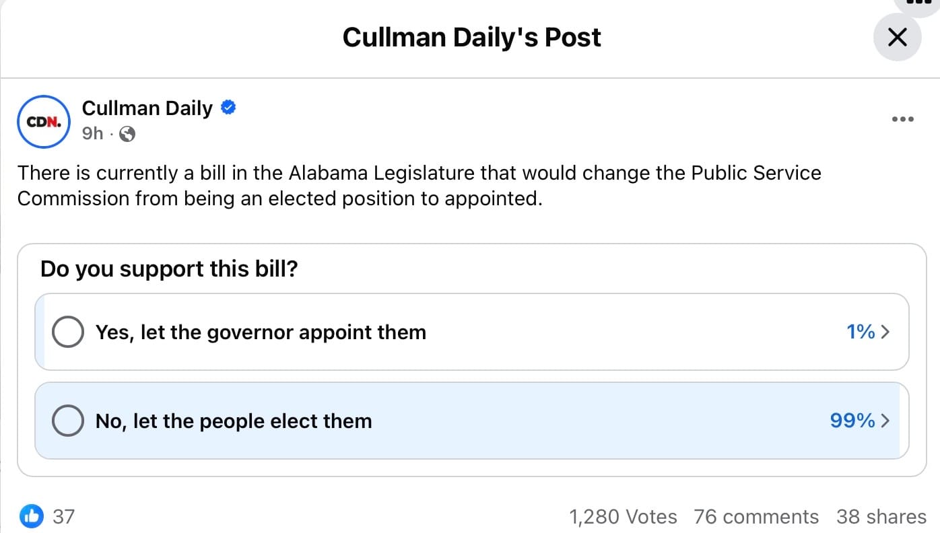The image size is (940, 533).
Task: Click the blue verified badge icon
Action: [x=228, y=108]
